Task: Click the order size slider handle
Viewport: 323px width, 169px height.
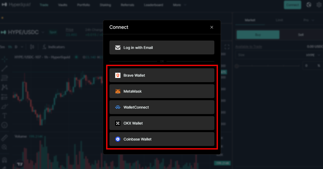Action: tap(237, 66)
